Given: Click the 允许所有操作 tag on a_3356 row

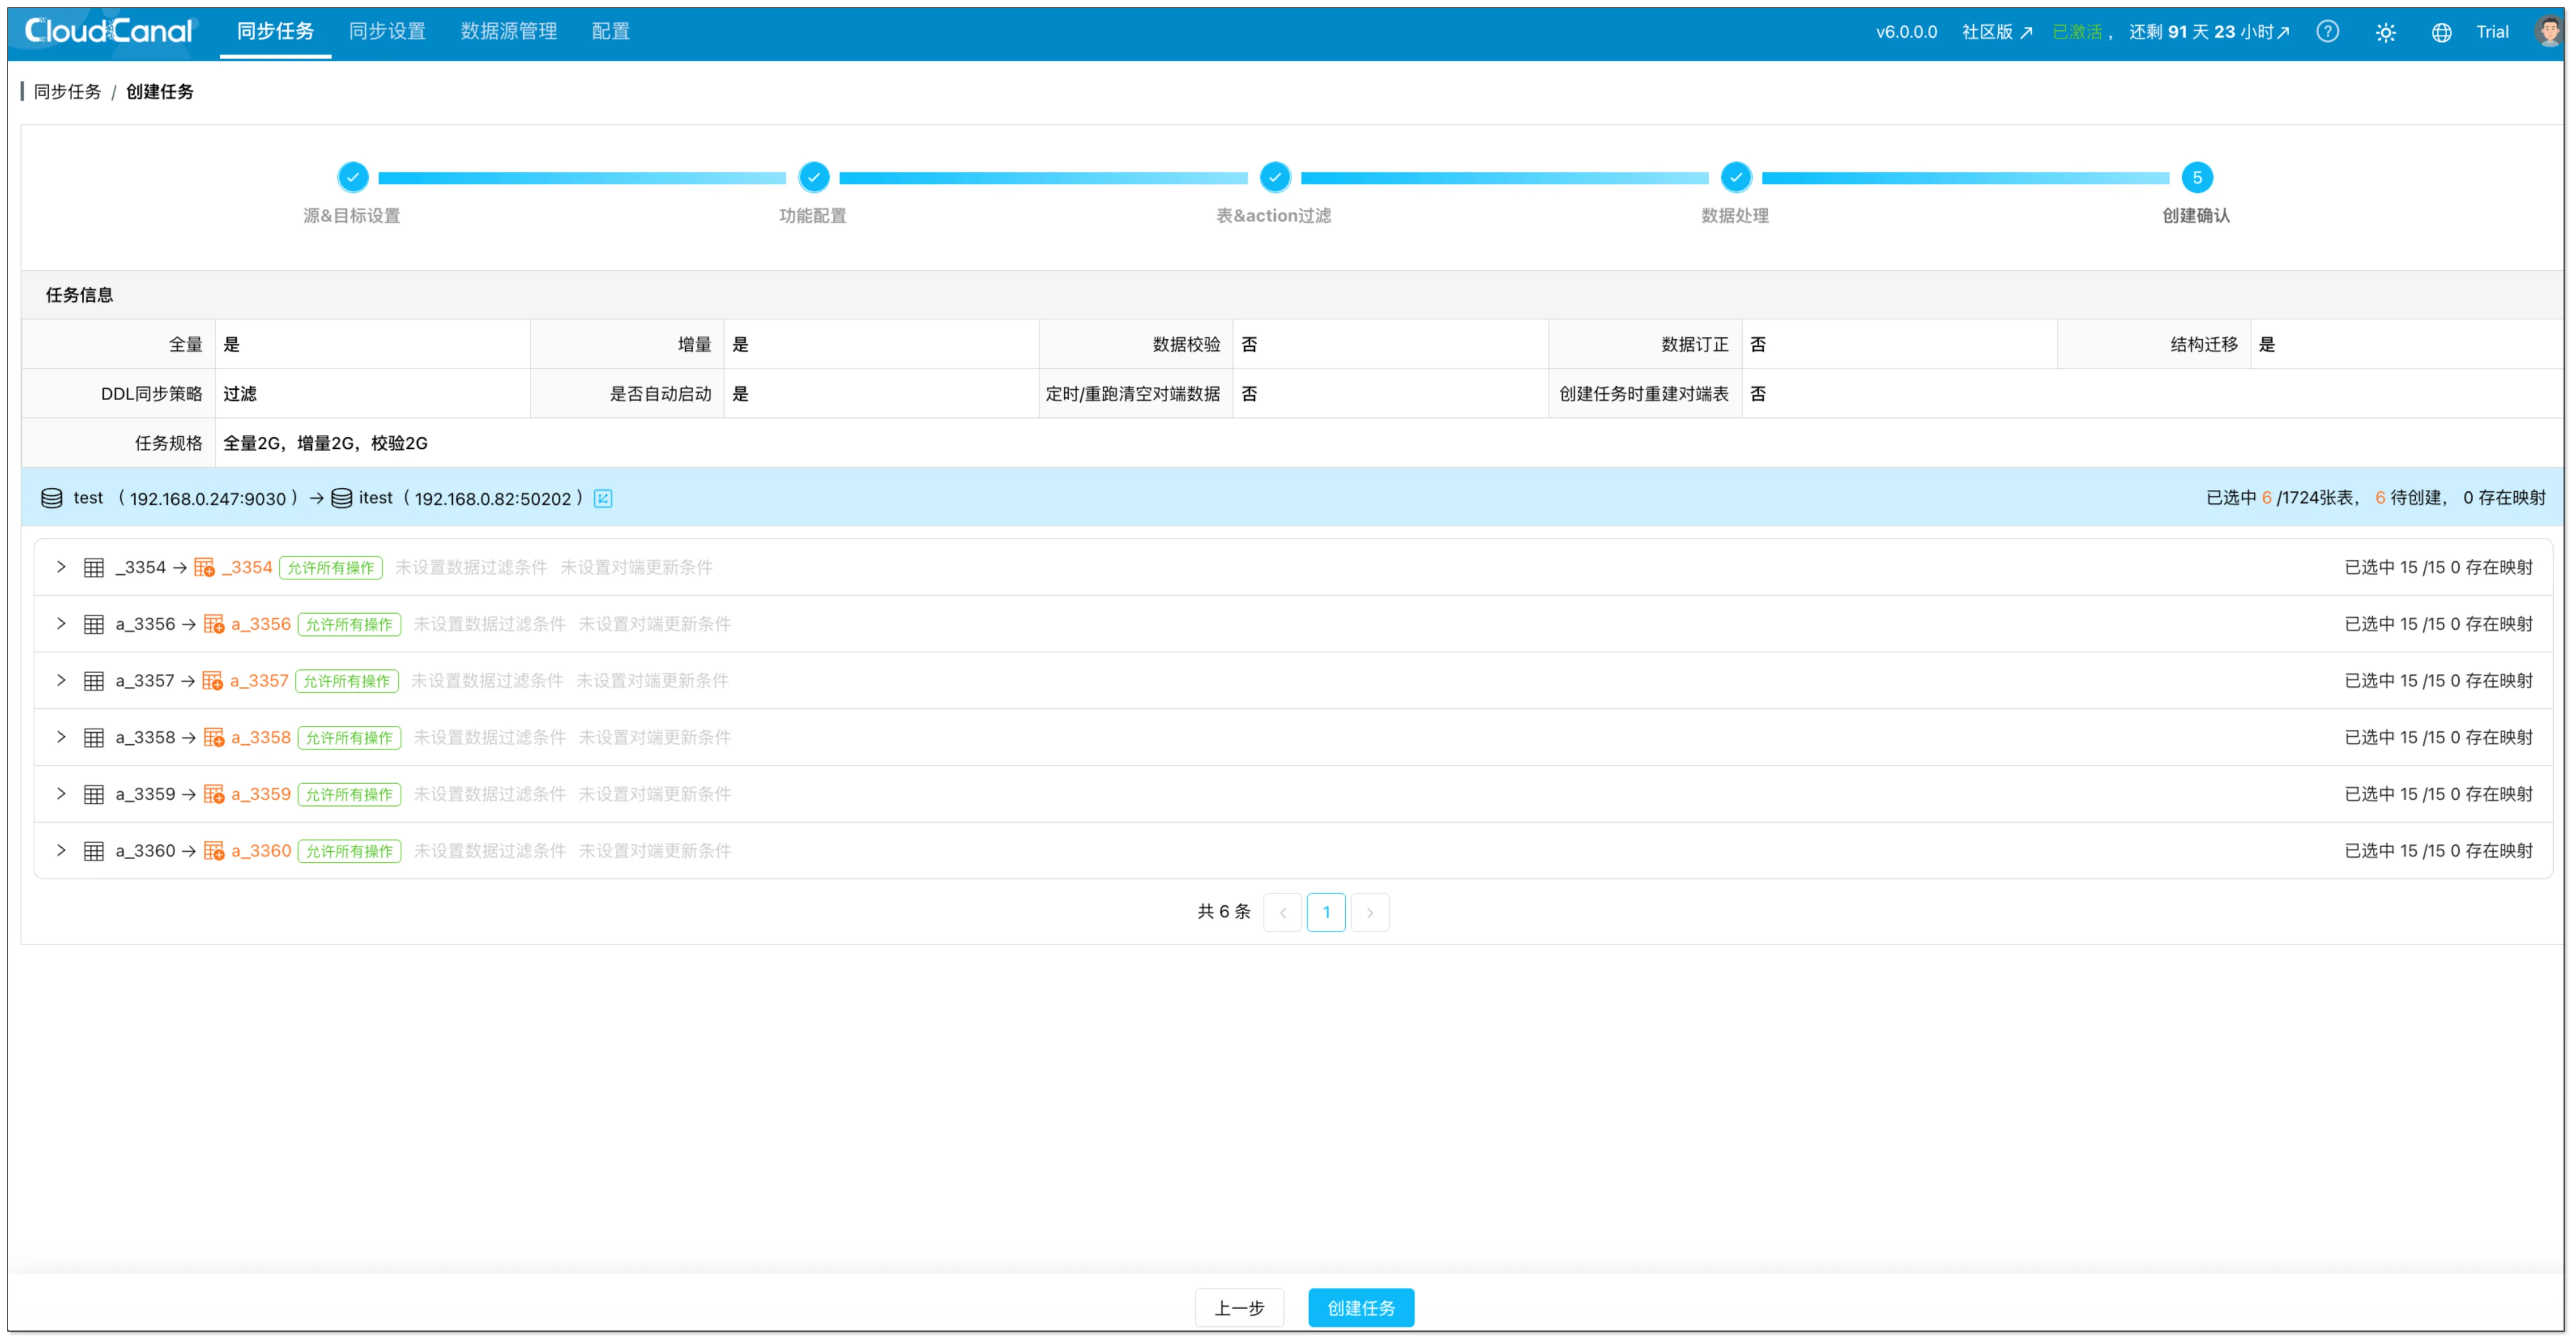Looking at the screenshot, I should (x=349, y=625).
